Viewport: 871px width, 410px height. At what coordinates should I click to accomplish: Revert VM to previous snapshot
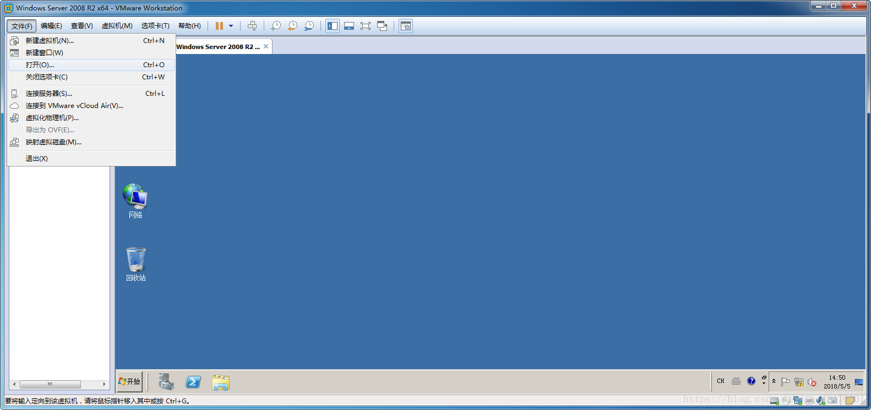(x=292, y=26)
